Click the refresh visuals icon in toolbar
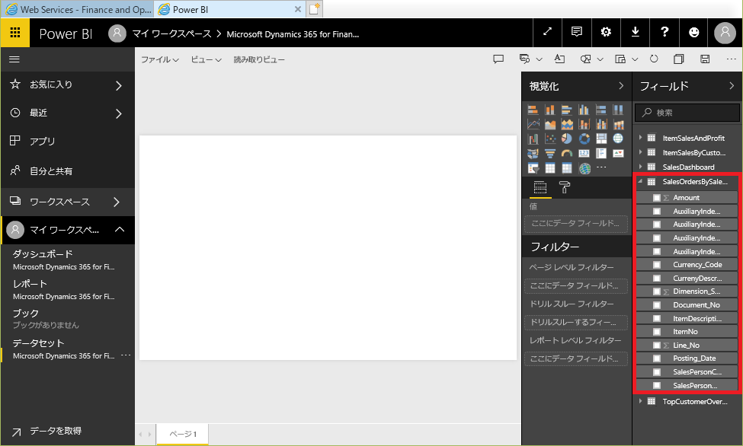 pyautogui.click(x=653, y=59)
